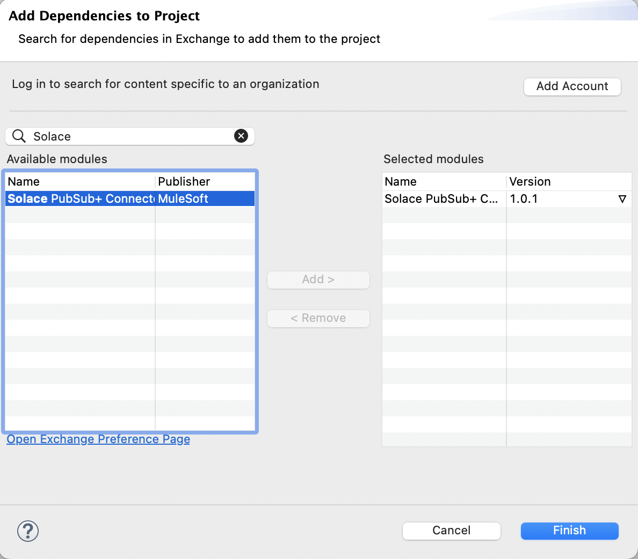This screenshot has height=559, width=638.
Task: Click the 1.0.1 version value
Action: click(x=521, y=198)
